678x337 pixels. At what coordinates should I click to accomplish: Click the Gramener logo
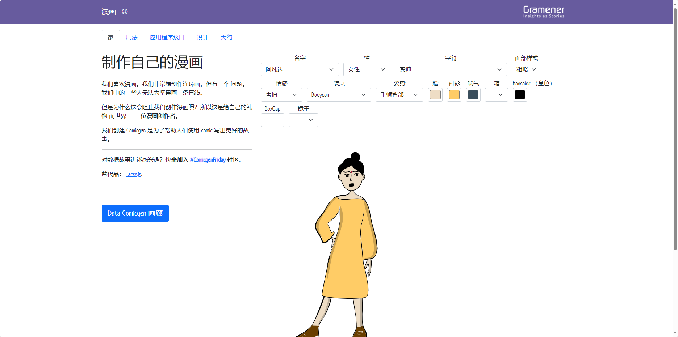[x=543, y=12]
